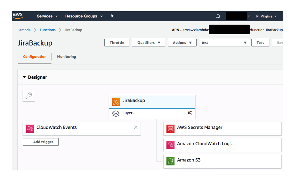Select the CloudWatch Events trigger card

click(82, 129)
